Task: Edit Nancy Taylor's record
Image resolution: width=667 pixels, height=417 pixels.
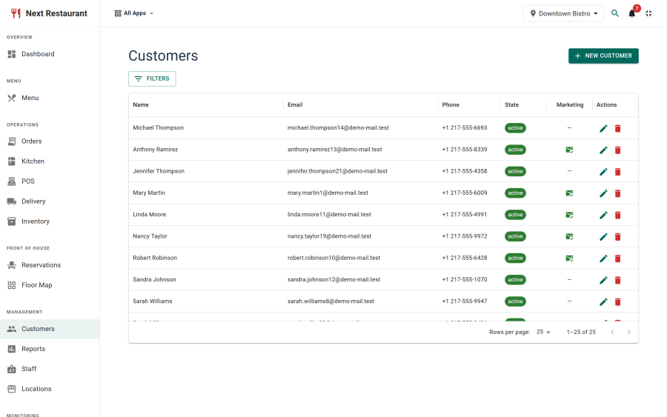Action: pyautogui.click(x=603, y=237)
